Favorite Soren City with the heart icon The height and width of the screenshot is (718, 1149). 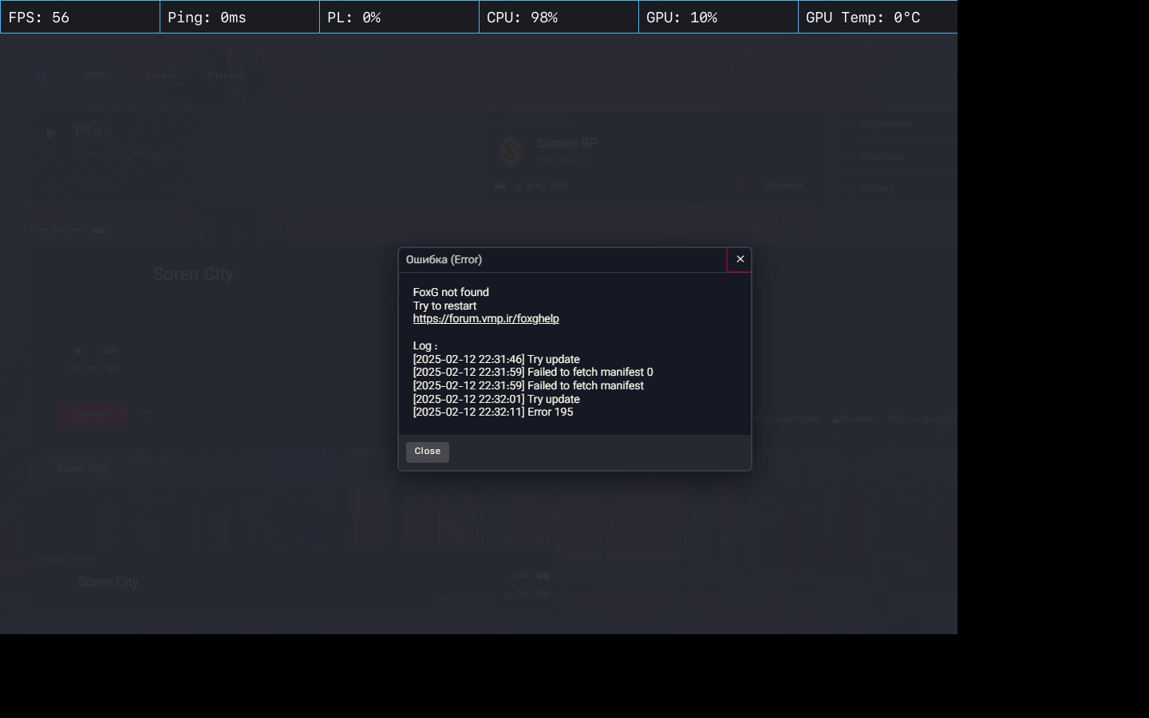(x=147, y=414)
